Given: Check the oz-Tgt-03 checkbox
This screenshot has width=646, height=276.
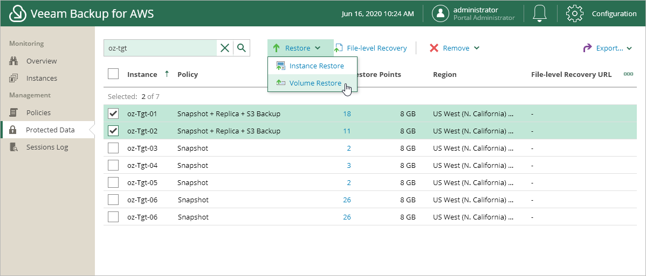Looking at the screenshot, I should (x=113, y=148).
